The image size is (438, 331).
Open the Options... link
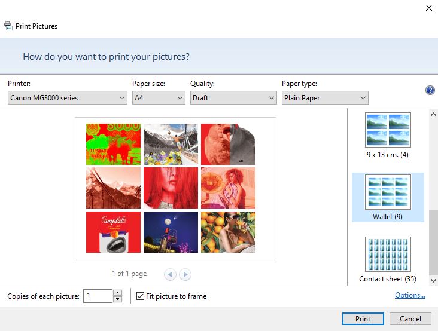(410, 295)
